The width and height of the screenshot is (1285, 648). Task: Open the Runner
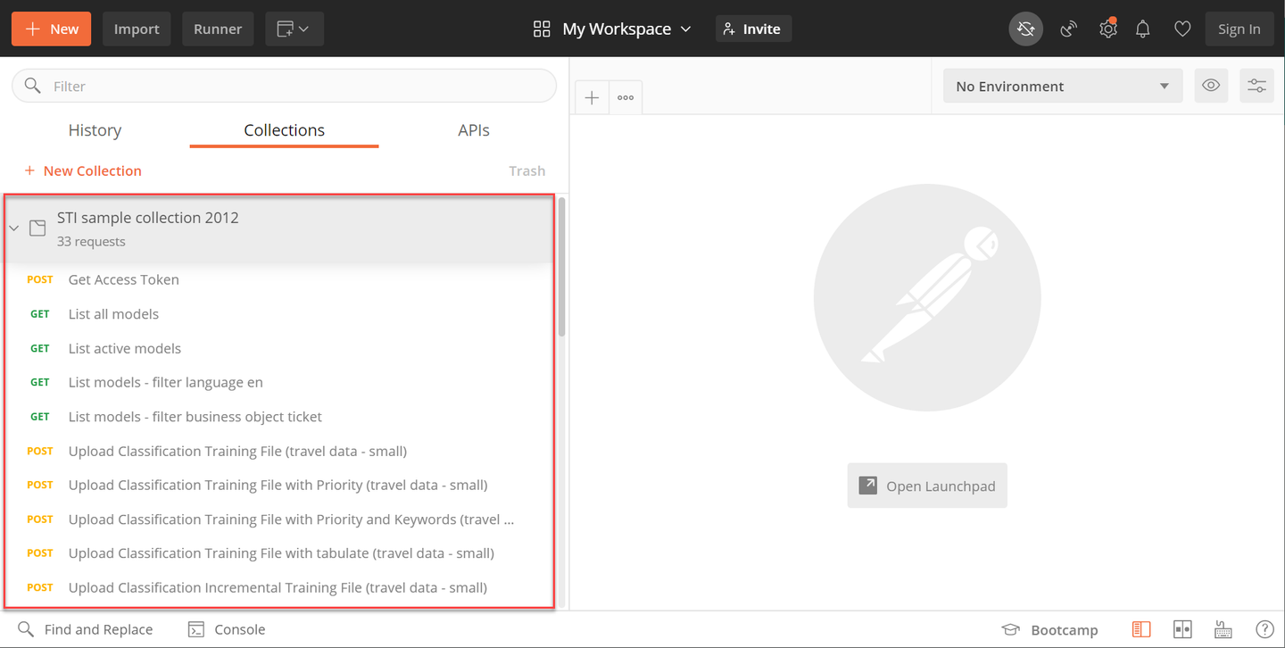tap(218, 29)
